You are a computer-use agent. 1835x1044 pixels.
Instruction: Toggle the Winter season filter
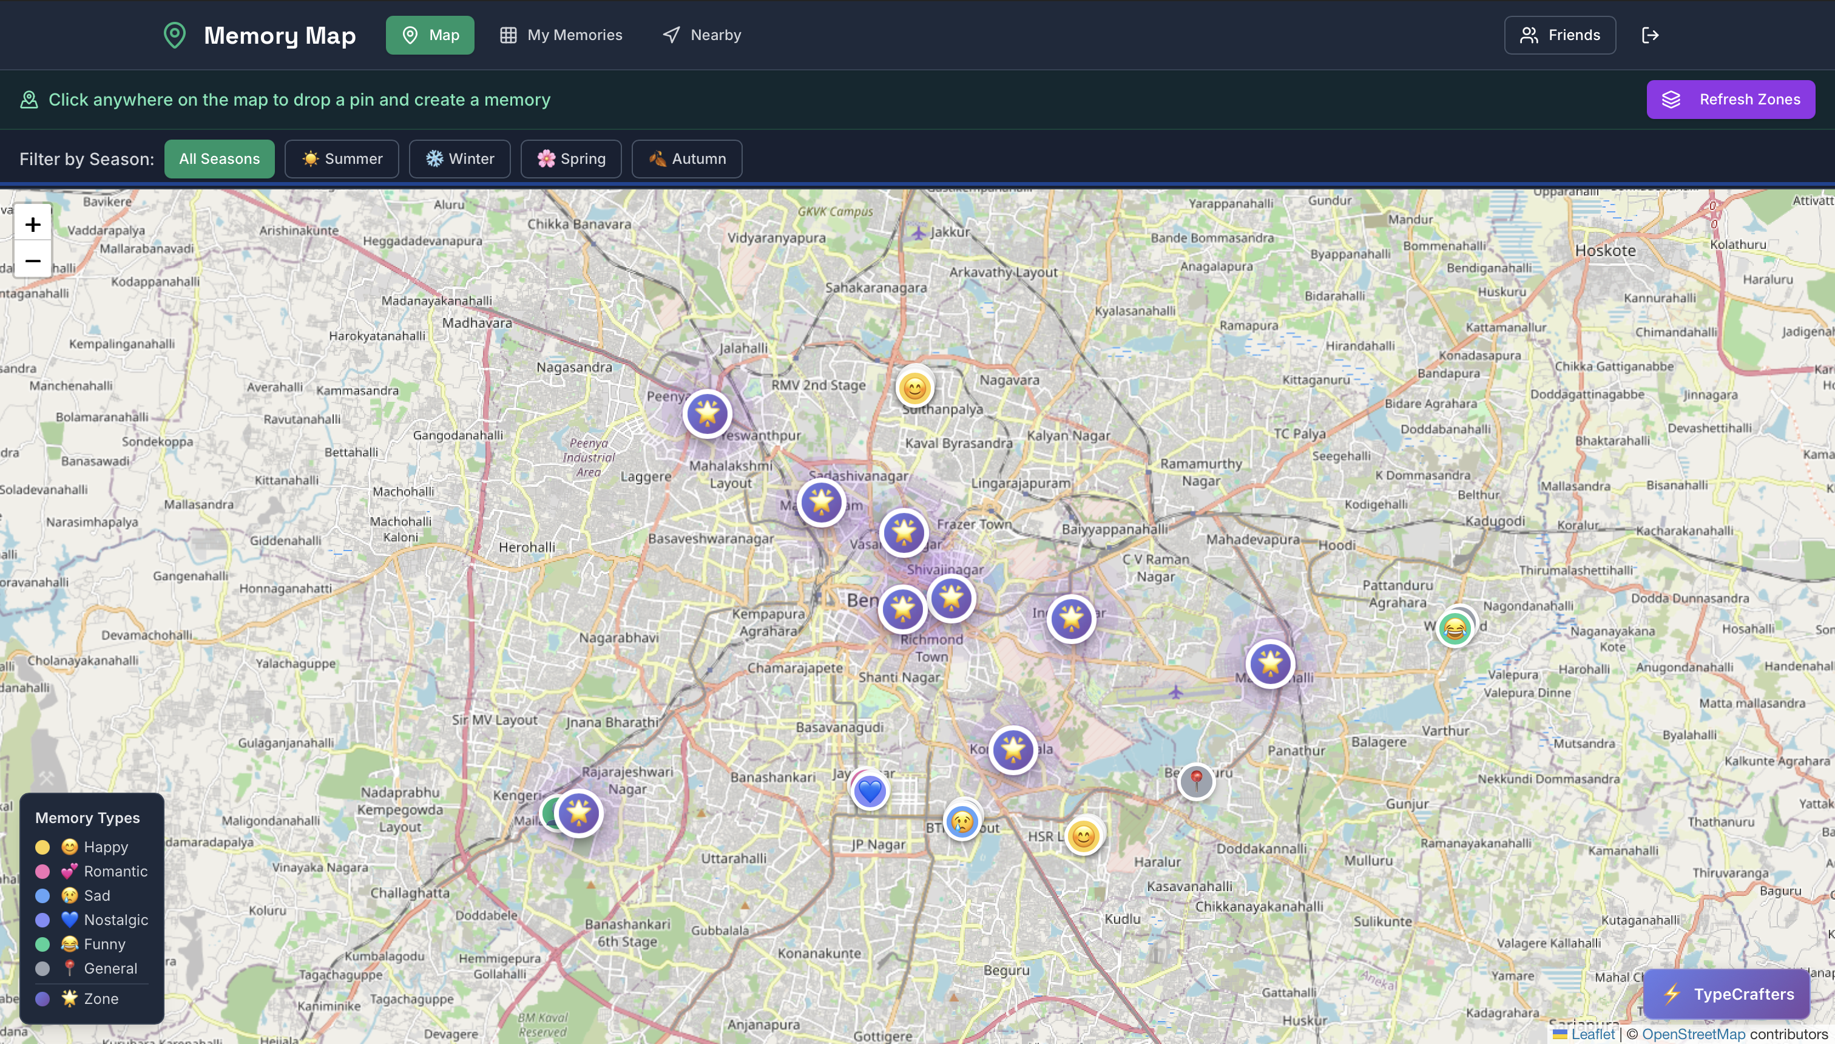[x=459, y=158]
